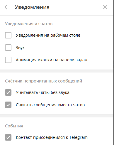Close the Уведомления settings panel

[105, 7]
